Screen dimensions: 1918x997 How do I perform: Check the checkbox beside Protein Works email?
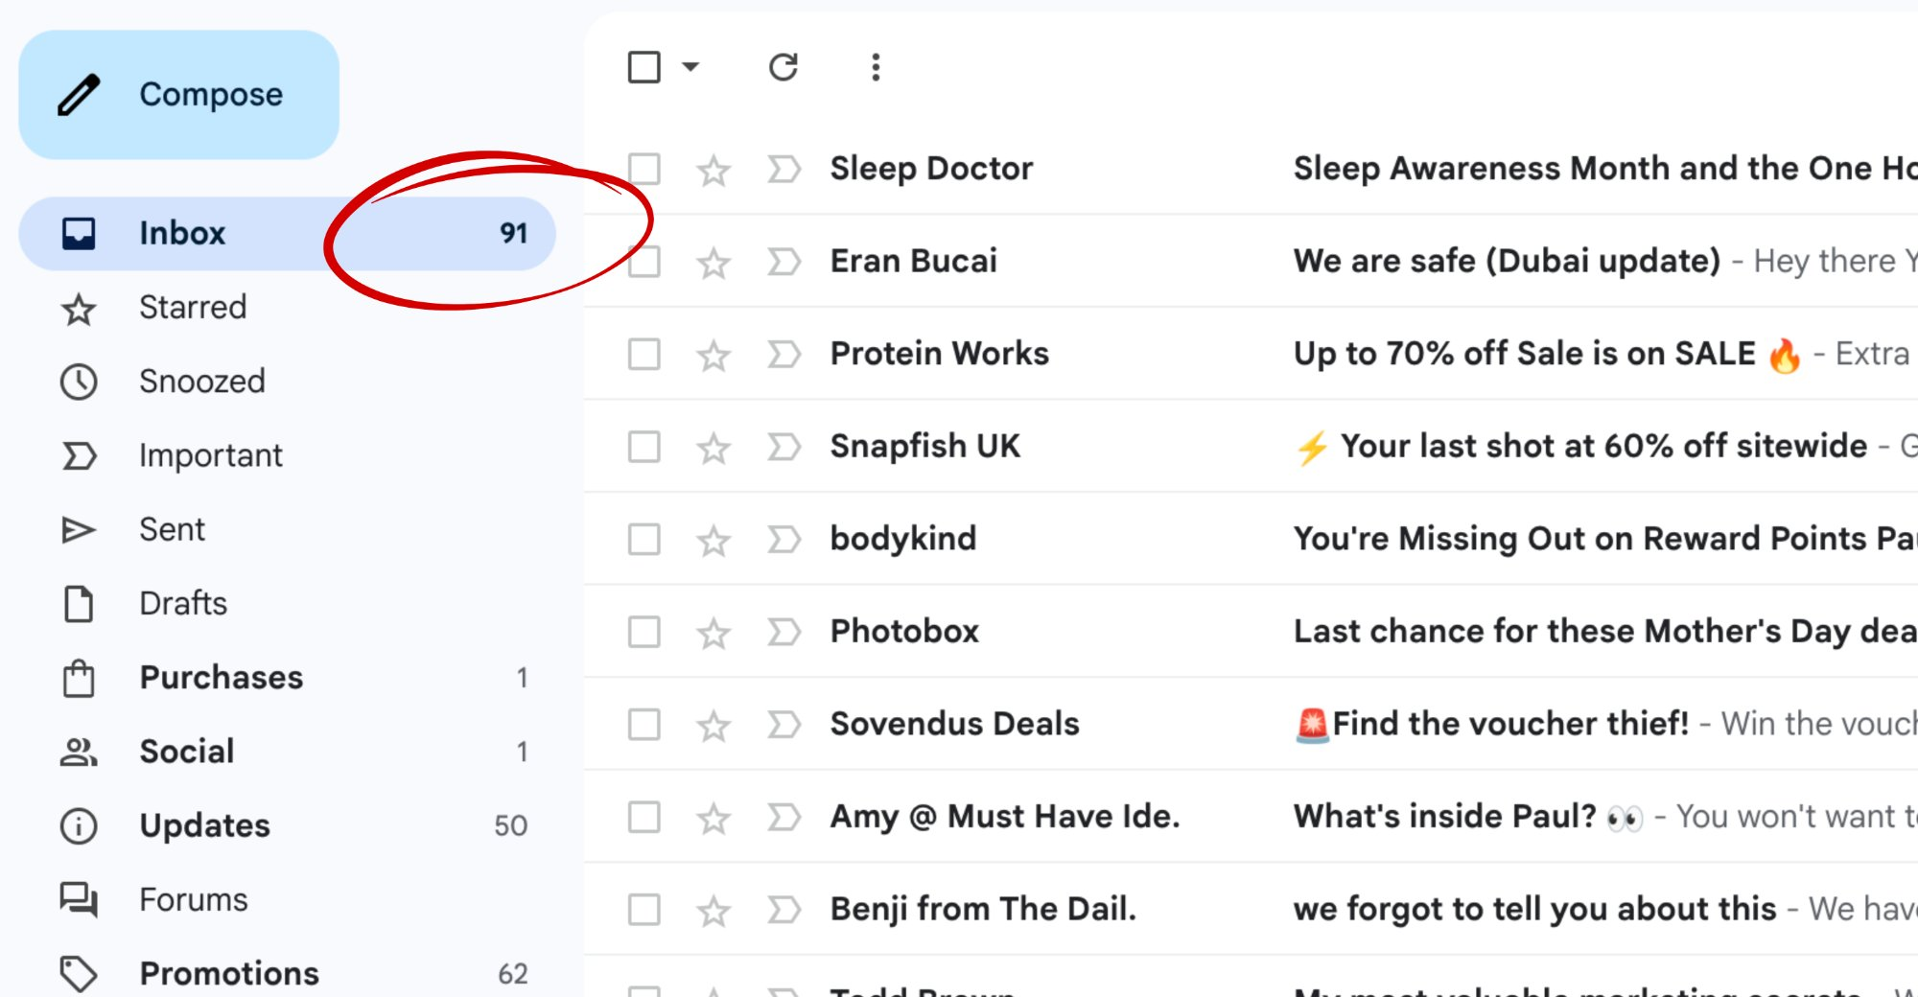(x=643, y=353)
